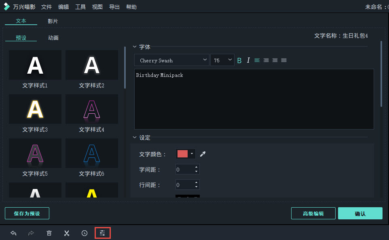The height and width of the screenshot is (240, 389).
Task: Select the Delete (trash) icon
Action: [x=49, y=233]
